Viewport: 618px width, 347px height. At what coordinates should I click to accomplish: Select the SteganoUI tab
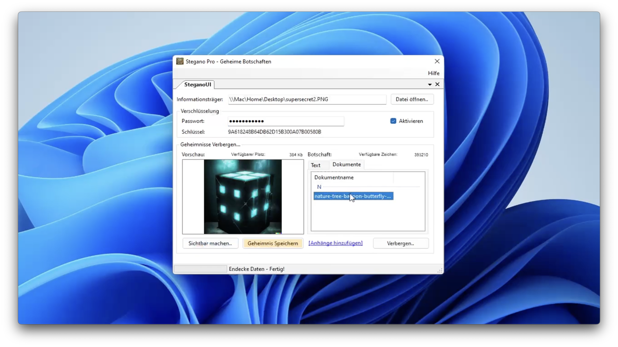pos(197,85)
